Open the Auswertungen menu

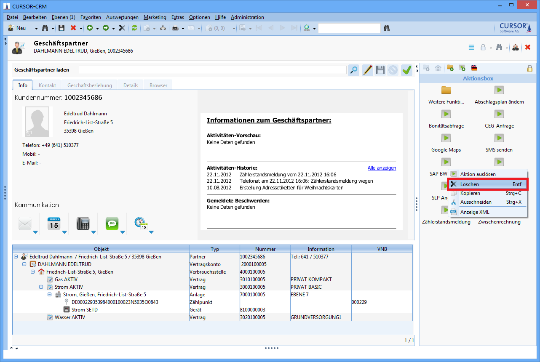[x=122, y=17]
